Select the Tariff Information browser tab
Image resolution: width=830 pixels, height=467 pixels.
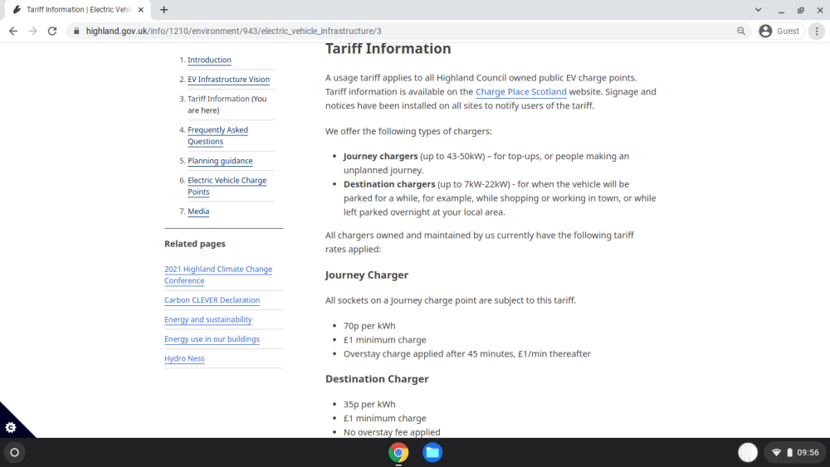click(x=78, y=9)
